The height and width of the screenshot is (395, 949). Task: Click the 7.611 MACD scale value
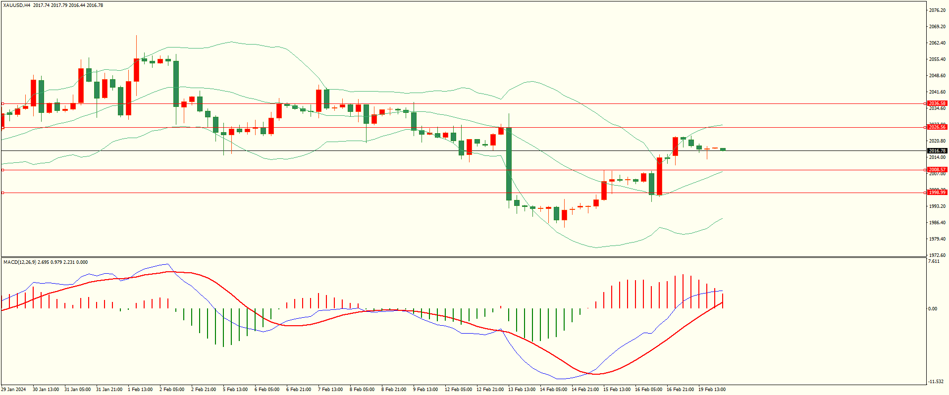(934, 261)
